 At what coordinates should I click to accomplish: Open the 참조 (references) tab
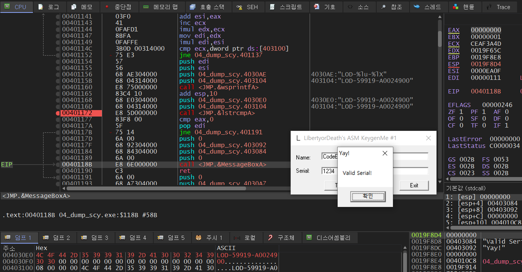pos(392,7)
